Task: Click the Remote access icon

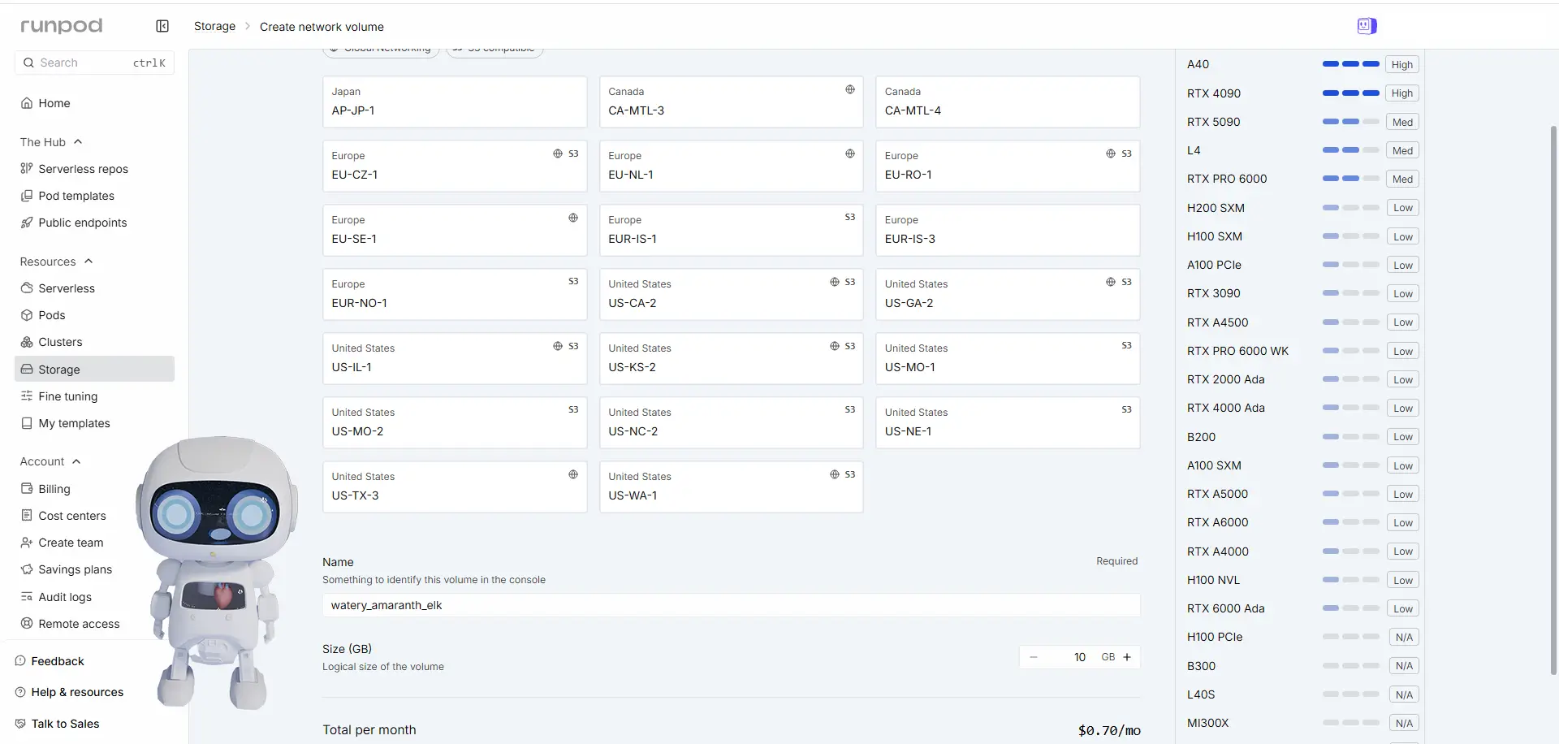Action: [27, 624]
